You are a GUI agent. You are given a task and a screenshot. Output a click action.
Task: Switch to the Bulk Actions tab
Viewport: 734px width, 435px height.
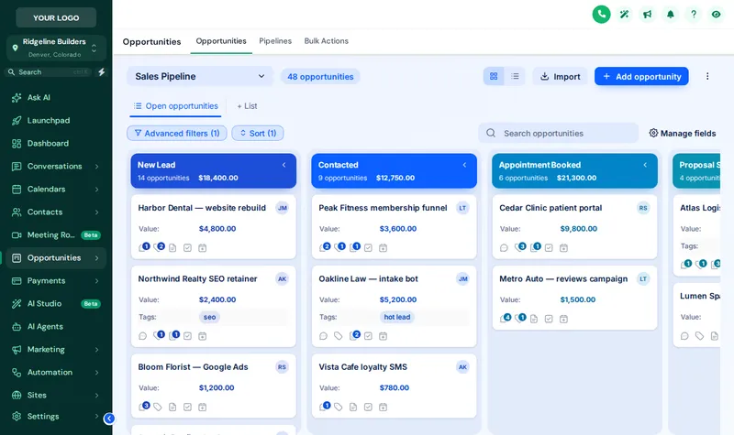click(x=327, y=41)
